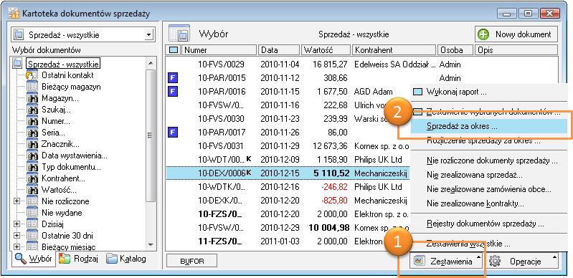Image resolution: width=573 pixels, height=278 pixels.
Task: Sort by the Numer column header
Action: (x=219, y=50)
